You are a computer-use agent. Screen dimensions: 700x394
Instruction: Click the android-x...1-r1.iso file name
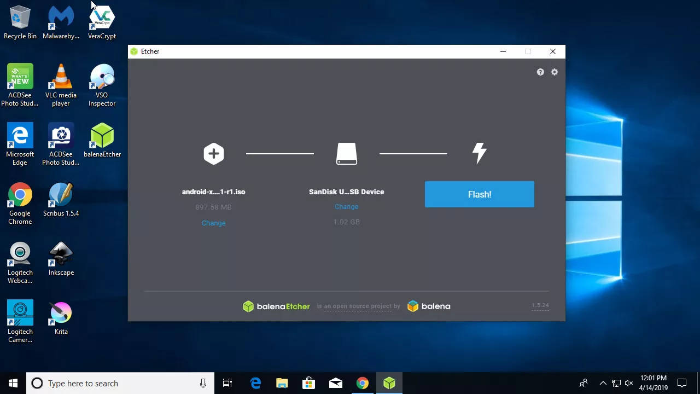[214, 192]
